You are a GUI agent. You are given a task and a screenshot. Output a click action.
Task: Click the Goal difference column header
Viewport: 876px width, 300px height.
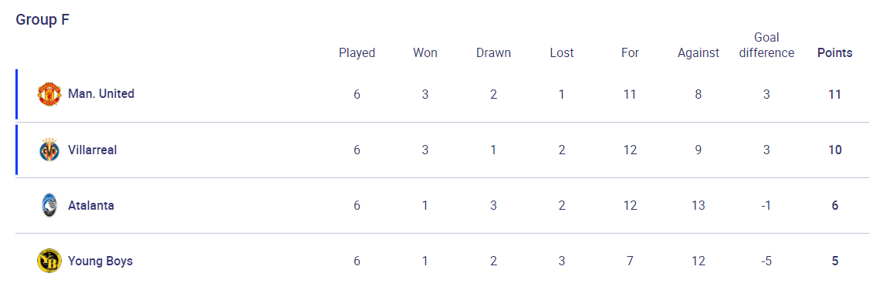pyautogui.click(x=766, y=46)
